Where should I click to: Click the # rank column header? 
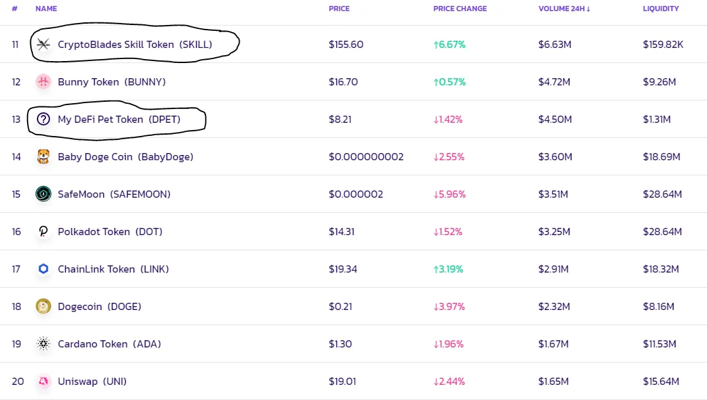[14, 9]
